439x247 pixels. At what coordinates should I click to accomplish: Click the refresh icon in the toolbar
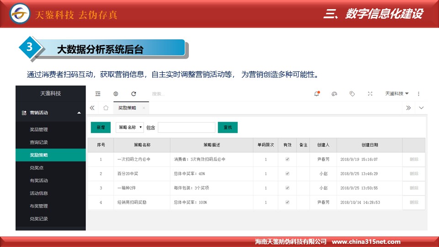point(134,94)
